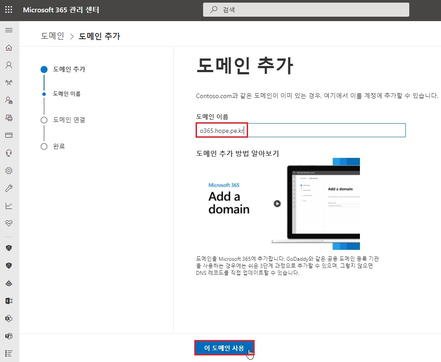Toggle the navigation hamburger menu
This screenshot has width=441, height=362.
[x=9, y=30]
